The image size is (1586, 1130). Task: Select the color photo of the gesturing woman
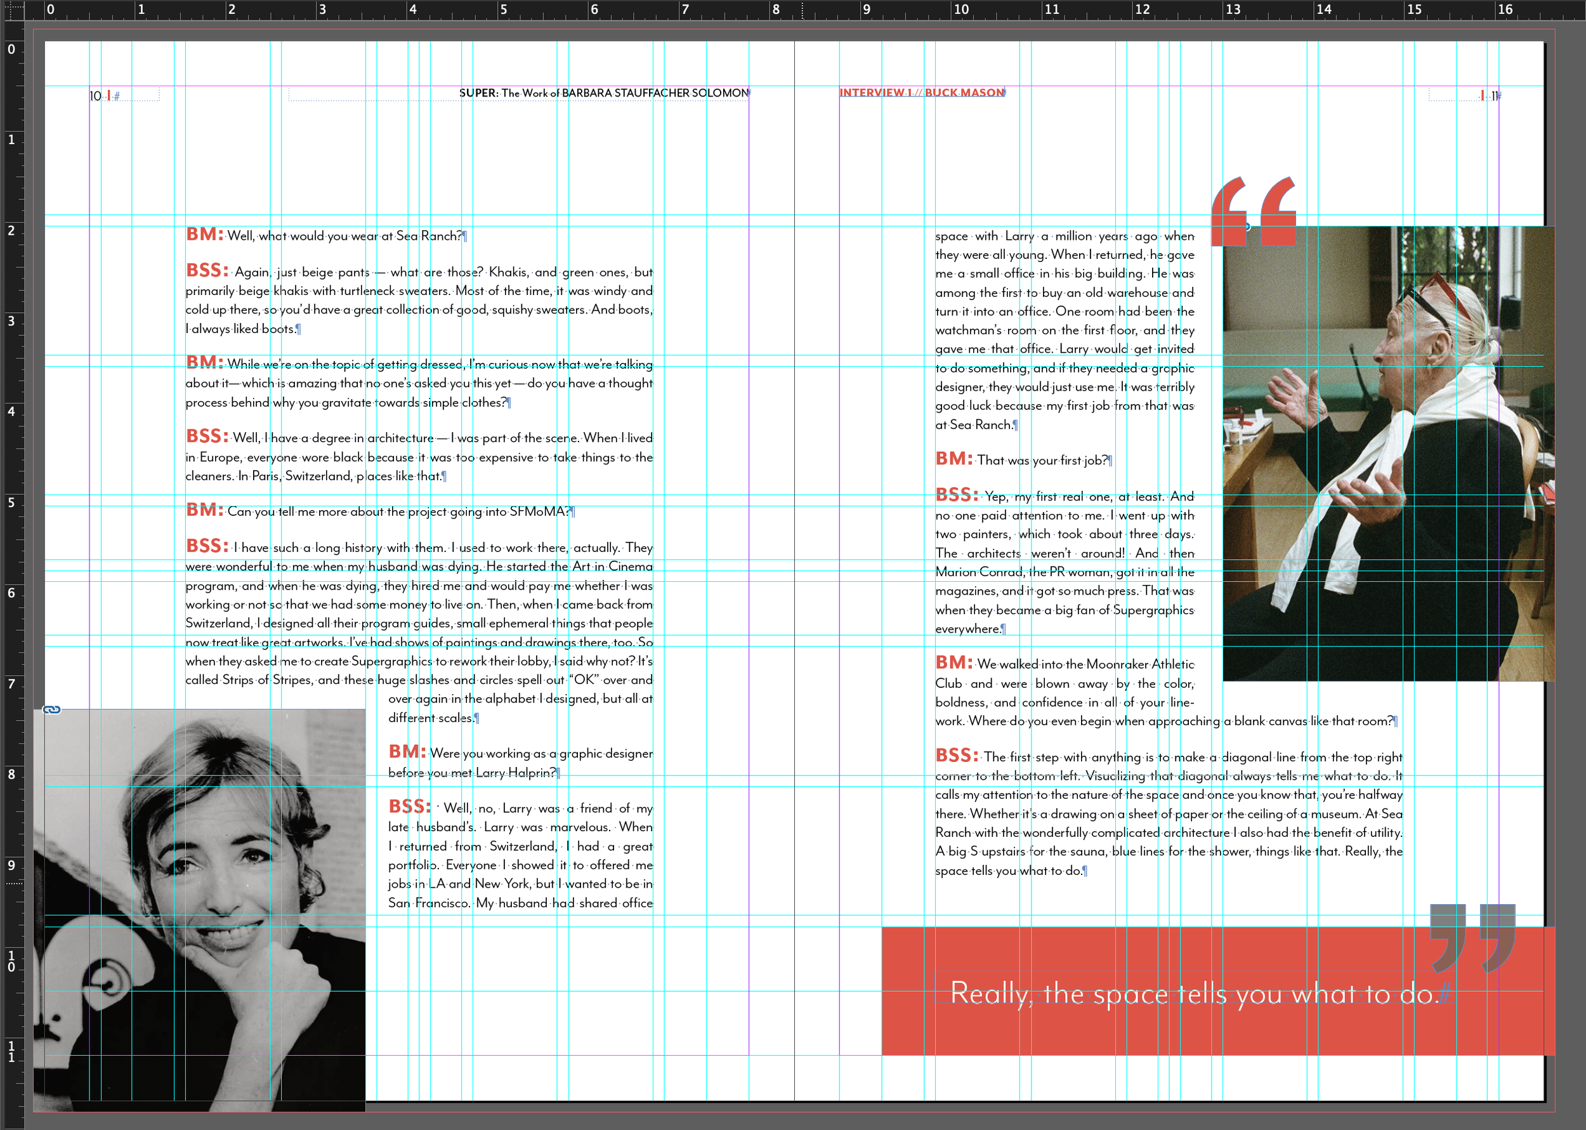pyautogui.click(x=1389, y=454)
